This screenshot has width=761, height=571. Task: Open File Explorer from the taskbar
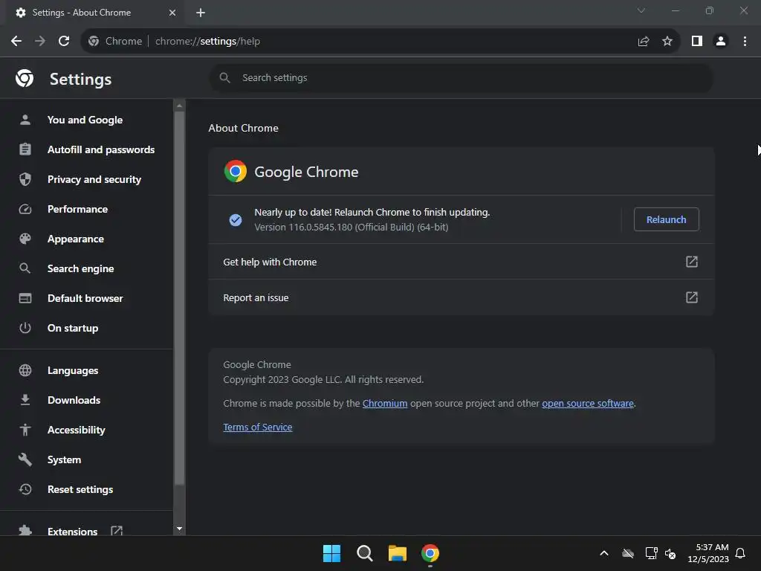coord(397,553)
